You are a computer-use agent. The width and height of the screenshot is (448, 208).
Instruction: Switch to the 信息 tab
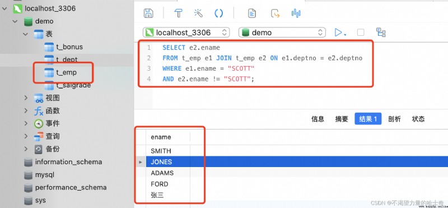(318, 119)
